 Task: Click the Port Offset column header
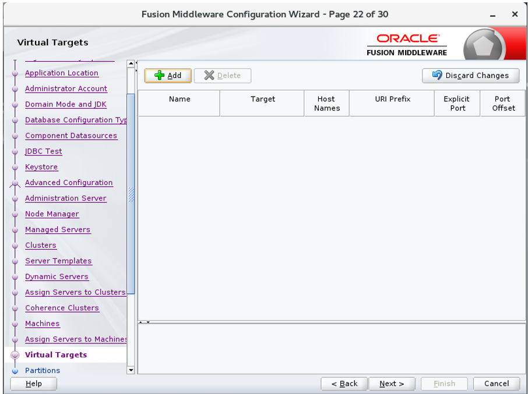[x=503, y=103]
